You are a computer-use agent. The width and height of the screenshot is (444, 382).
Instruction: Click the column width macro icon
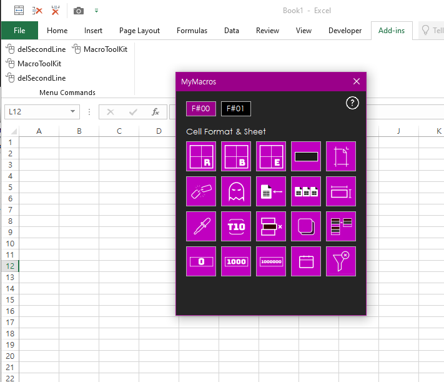pyautogui.click(x=341, y=191)
